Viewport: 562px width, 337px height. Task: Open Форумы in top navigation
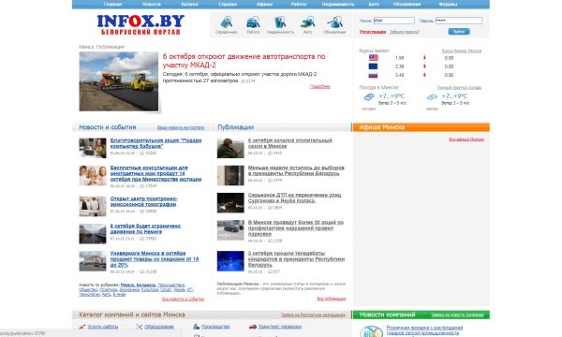tap(448, 5)
